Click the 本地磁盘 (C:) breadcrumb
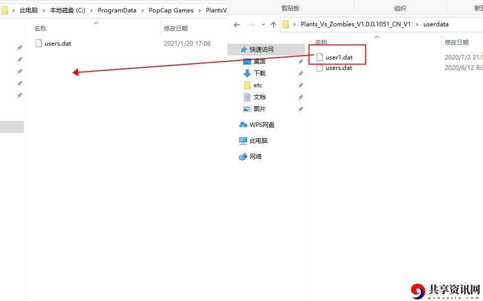This screenshot has width=483, height=301. pos(68,10)
